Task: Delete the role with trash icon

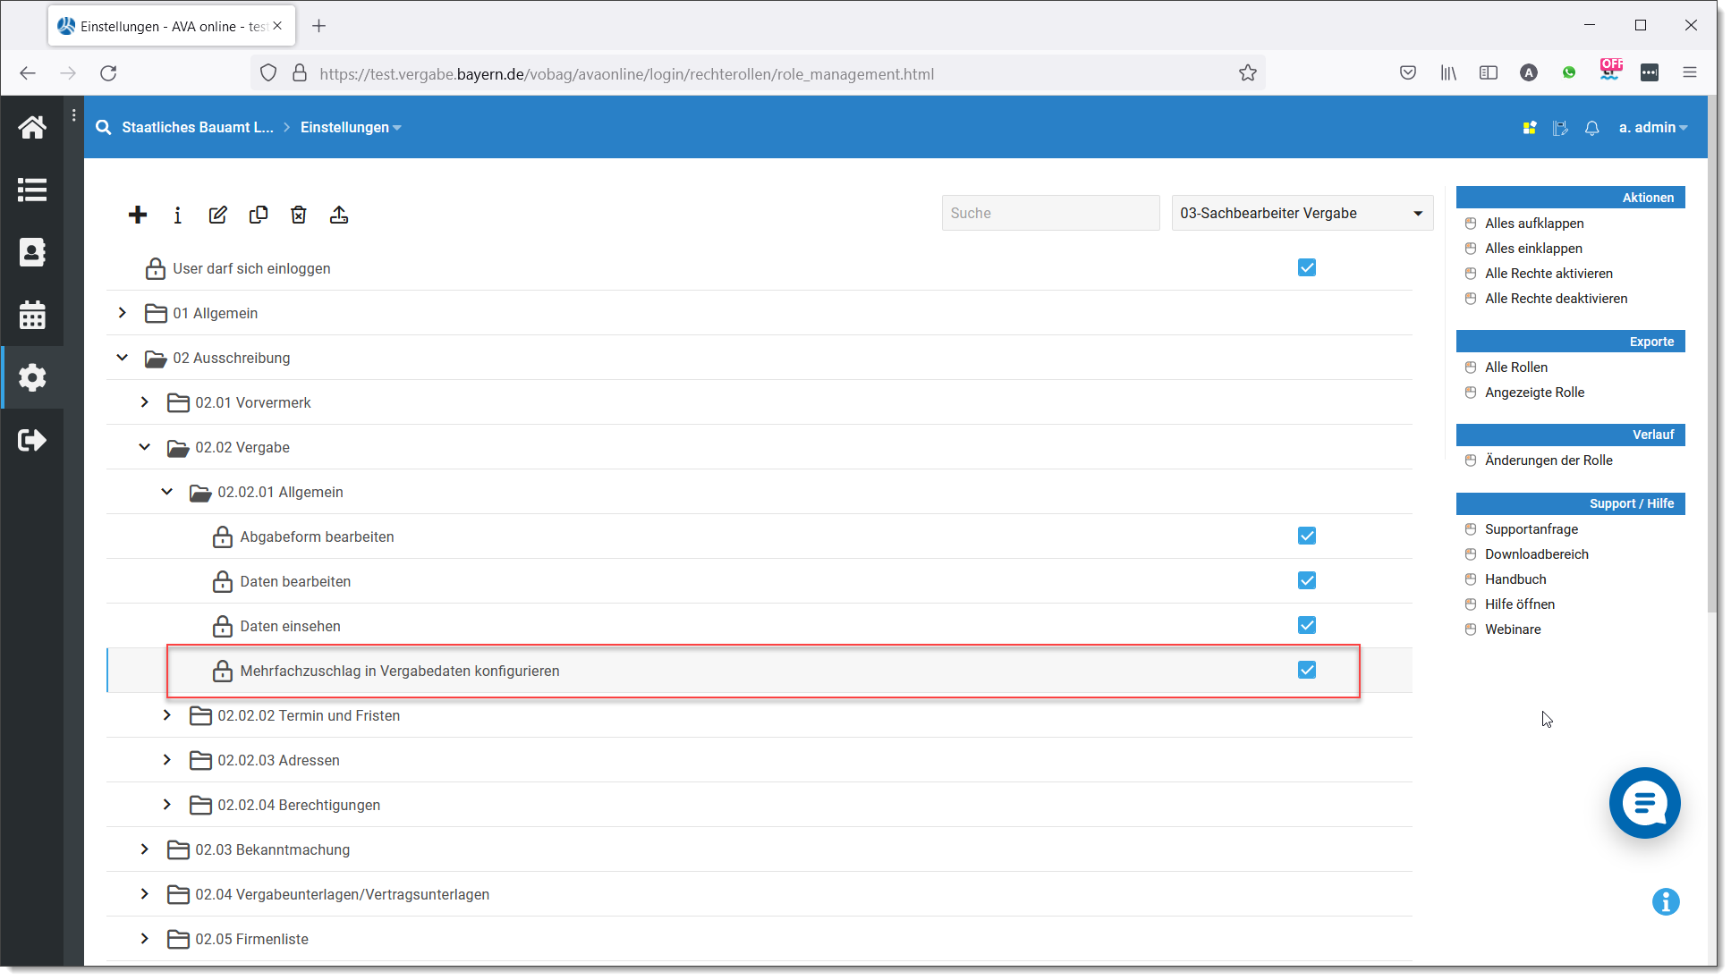Action: [x=299, y=215]
